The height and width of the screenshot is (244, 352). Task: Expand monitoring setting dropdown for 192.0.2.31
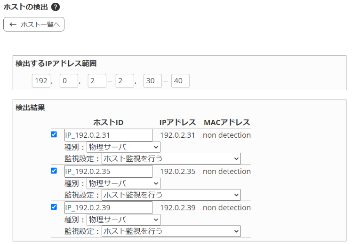[171, 158]
